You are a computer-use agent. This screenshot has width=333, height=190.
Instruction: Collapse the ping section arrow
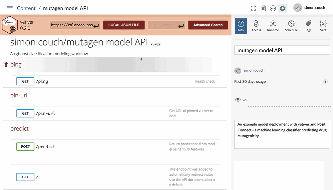click(x=6, y=65)
